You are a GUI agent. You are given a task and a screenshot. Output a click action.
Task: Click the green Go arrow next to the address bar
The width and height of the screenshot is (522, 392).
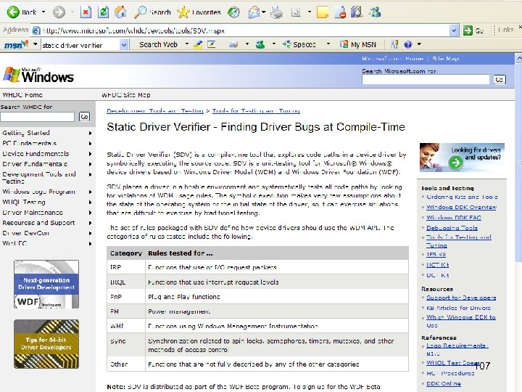(x=468, y=30)
